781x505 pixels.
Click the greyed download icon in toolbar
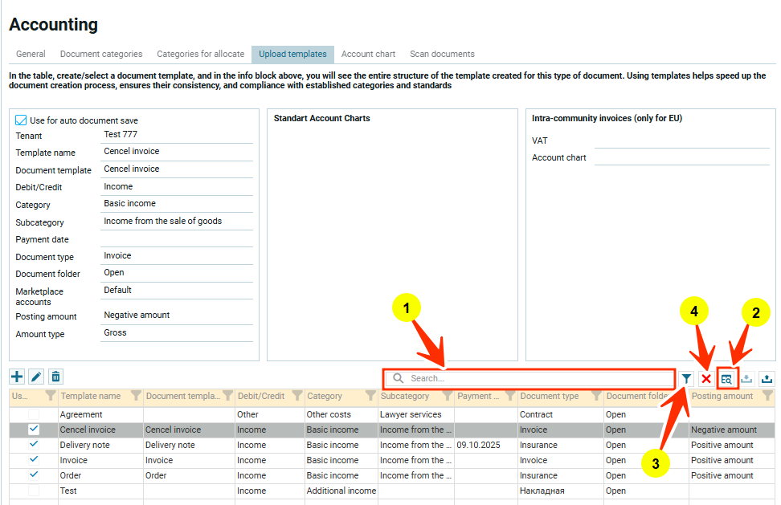point(746,378)
